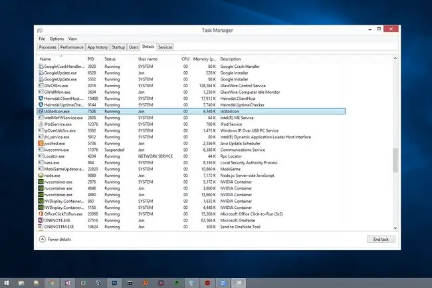Image resolution: width=432 pixels, height=288 pixels.
Task: Select the IpOverUsbSvc.exe process name
Action: (x=60, y=130)
